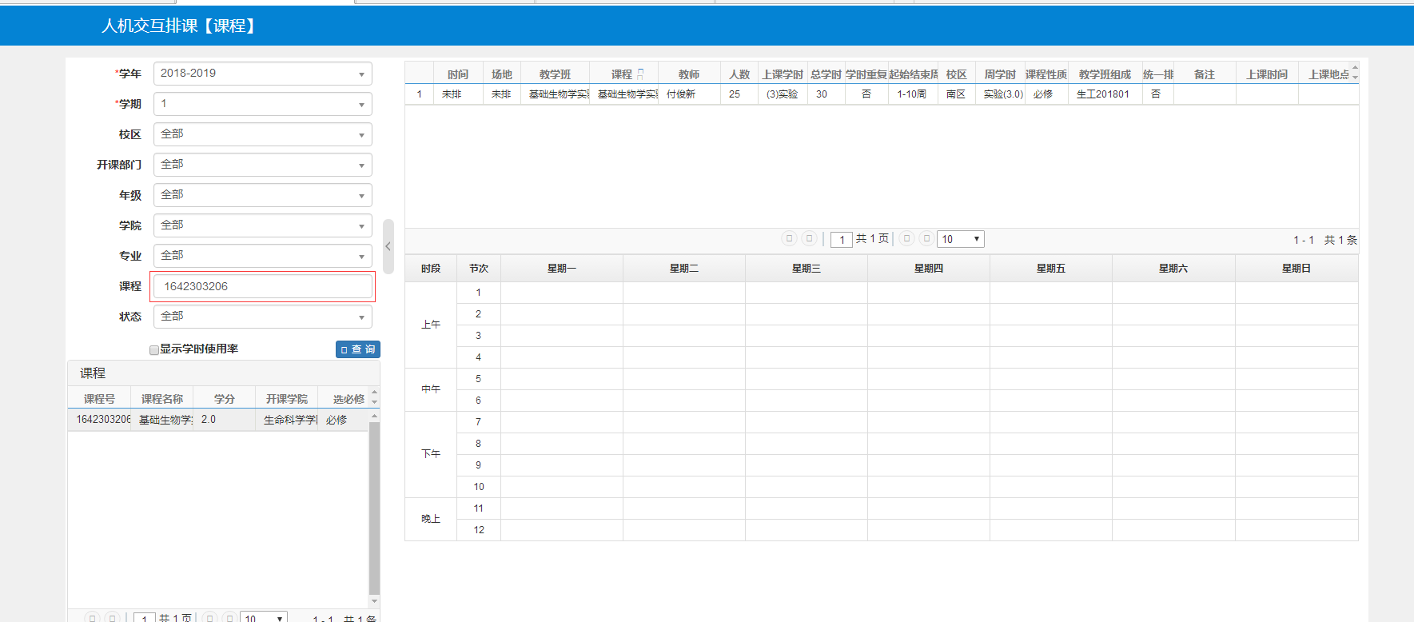The image size is (1414, 622).
Task: Open the 开课部门 dropdown
Action: [262, 165]
